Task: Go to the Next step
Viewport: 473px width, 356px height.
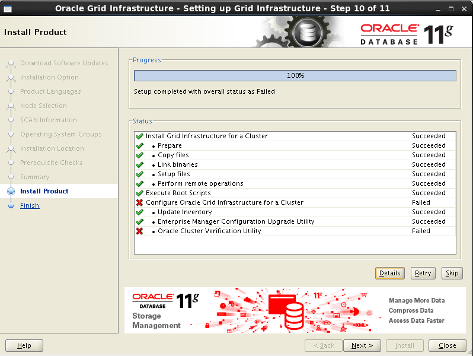Action: [362, 345]
